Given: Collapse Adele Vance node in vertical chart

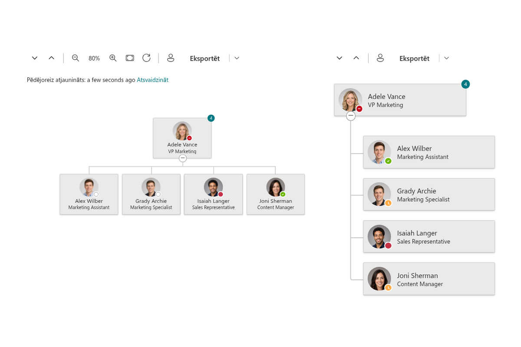Looking at the screenshot, I should (351, 116).
